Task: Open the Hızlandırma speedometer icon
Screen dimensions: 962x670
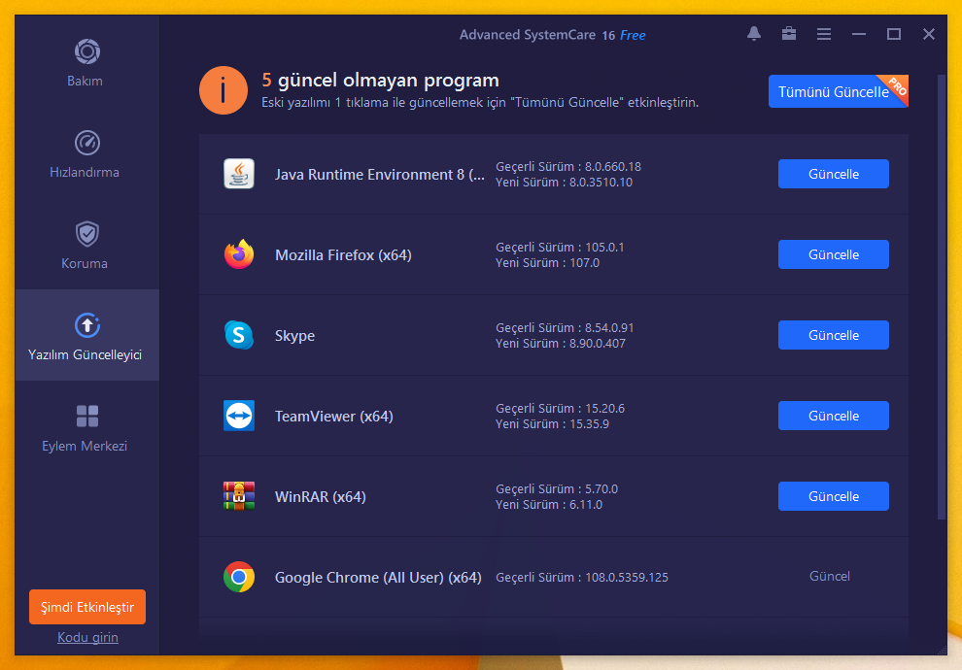Action: tap(87, 143)
